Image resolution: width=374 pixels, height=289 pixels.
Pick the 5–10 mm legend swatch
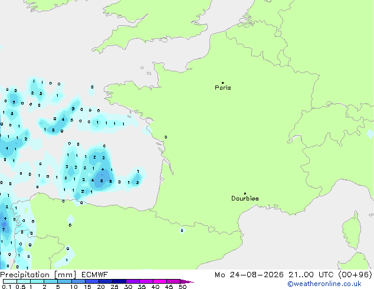click(x=65, y=281)
